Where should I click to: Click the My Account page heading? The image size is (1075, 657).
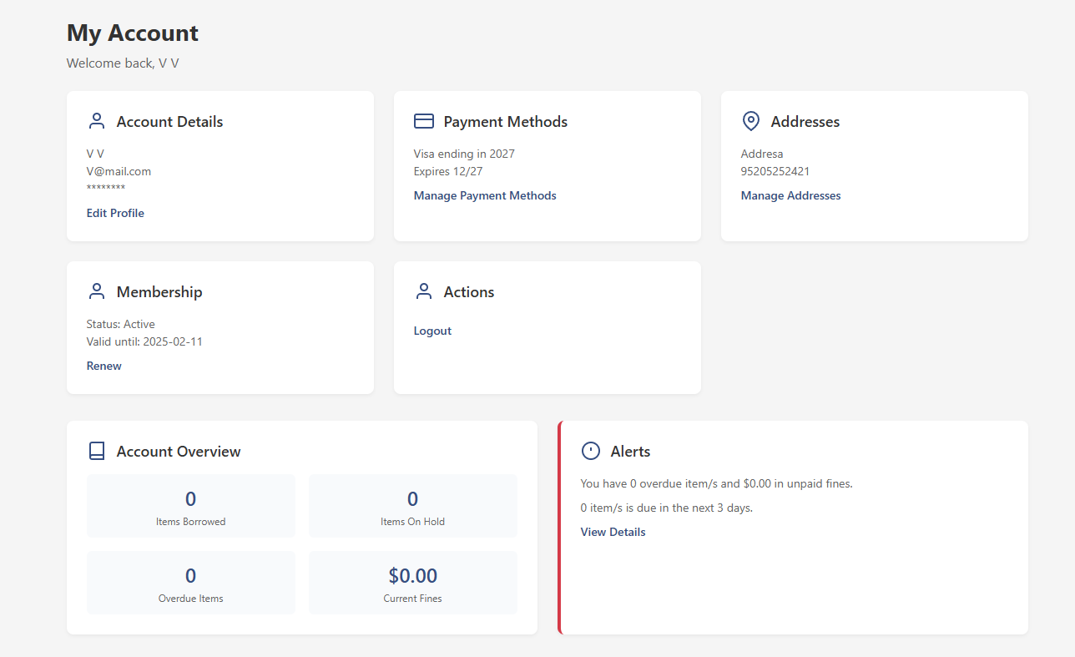point(133,33)
